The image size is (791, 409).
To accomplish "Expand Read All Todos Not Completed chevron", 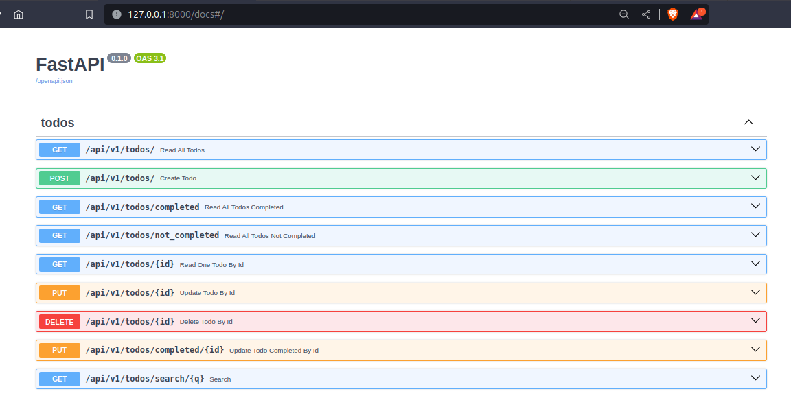I will (x=755, y=235).
